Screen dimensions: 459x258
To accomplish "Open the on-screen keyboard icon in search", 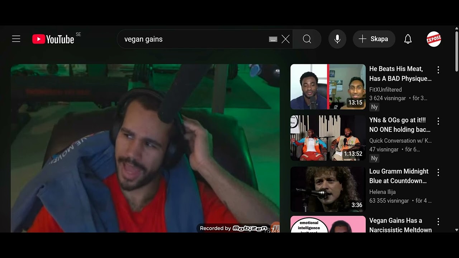I will [273, 39].
